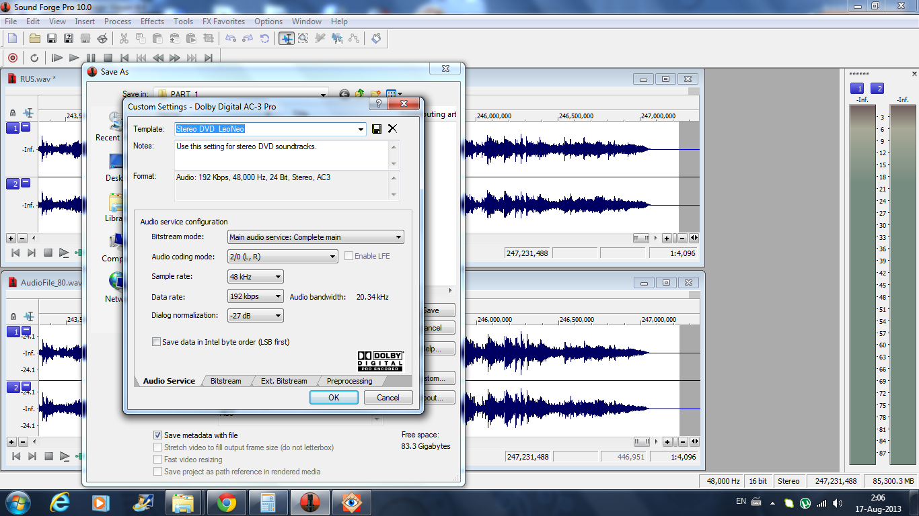This screenshot has width=919, height=516.
Task: Toggle channel 1 header in RUS.wav window
Action: 13,128
